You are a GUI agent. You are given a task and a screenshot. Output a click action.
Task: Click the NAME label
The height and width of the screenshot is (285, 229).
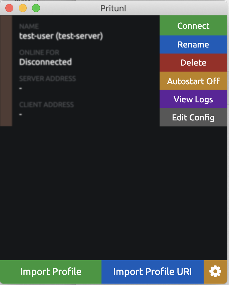[x=29, y=26]
